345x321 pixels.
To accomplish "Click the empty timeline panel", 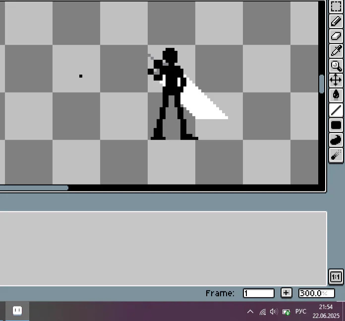I will (163, 249).
